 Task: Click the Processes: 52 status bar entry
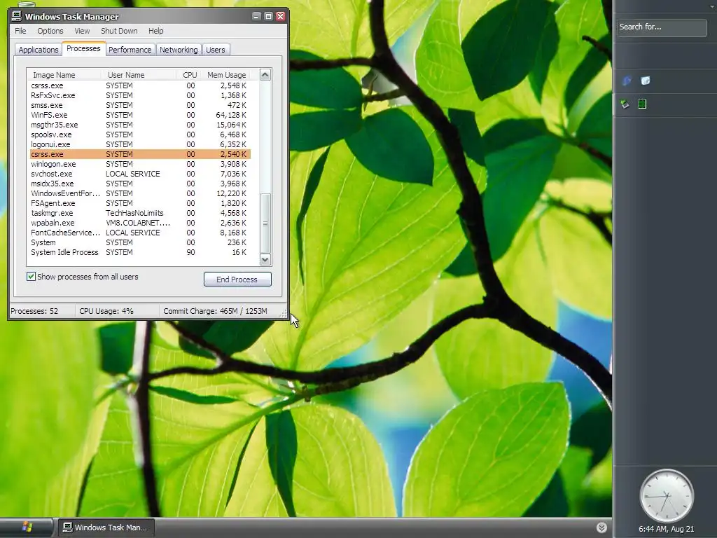34,311
